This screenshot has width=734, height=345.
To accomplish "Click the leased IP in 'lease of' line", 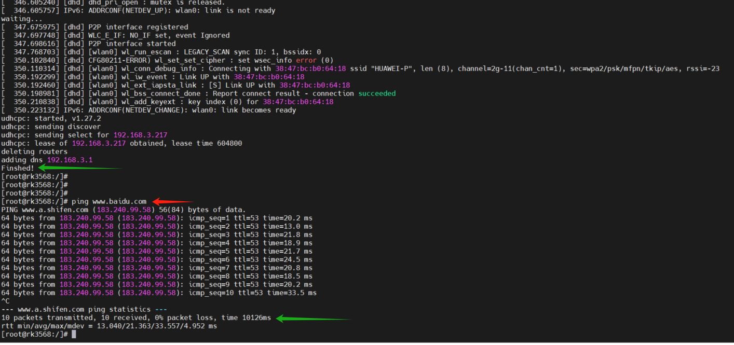I will coord(99,143).
